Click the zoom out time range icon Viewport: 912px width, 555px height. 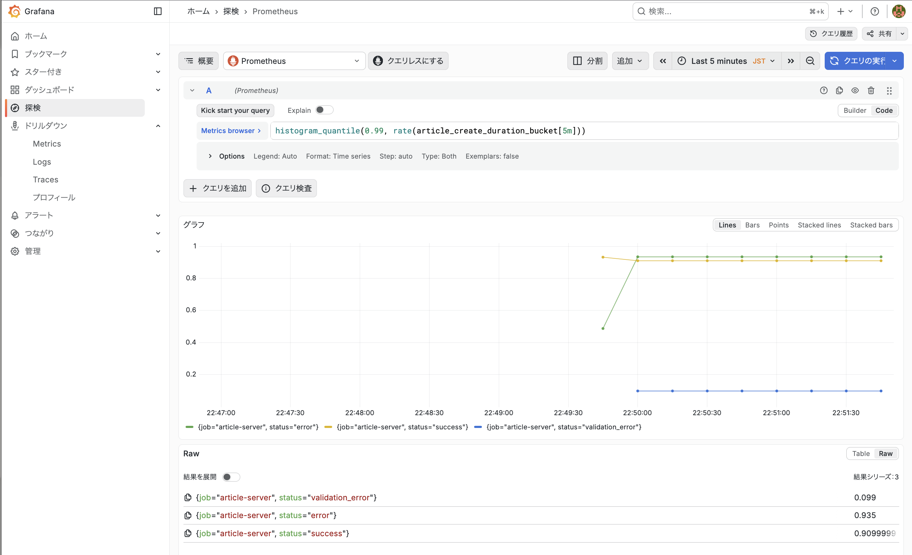click(810, 61)
